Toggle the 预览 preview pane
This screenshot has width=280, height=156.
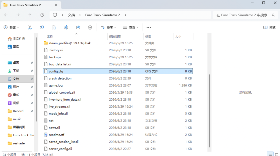click(269, 27)
